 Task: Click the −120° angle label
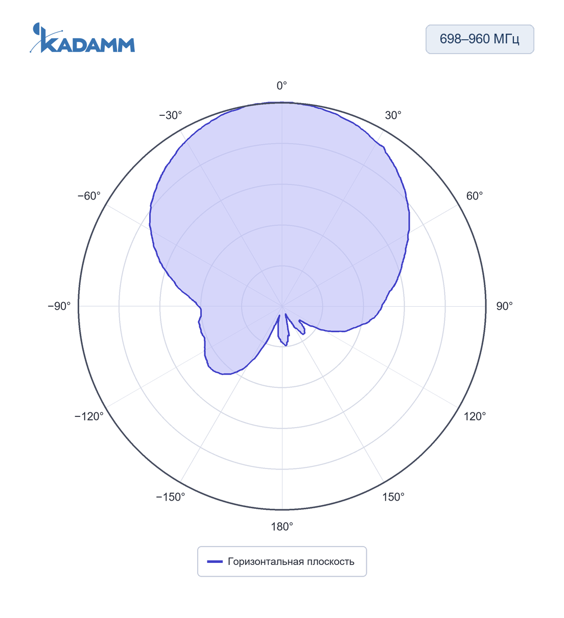[89, 416]
